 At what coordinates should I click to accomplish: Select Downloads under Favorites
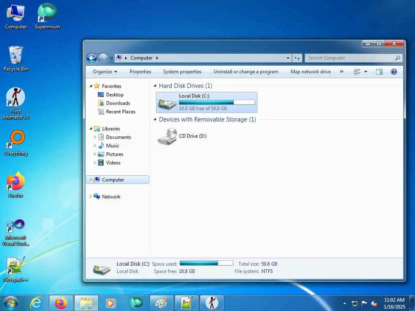click(x=114, y=103)
